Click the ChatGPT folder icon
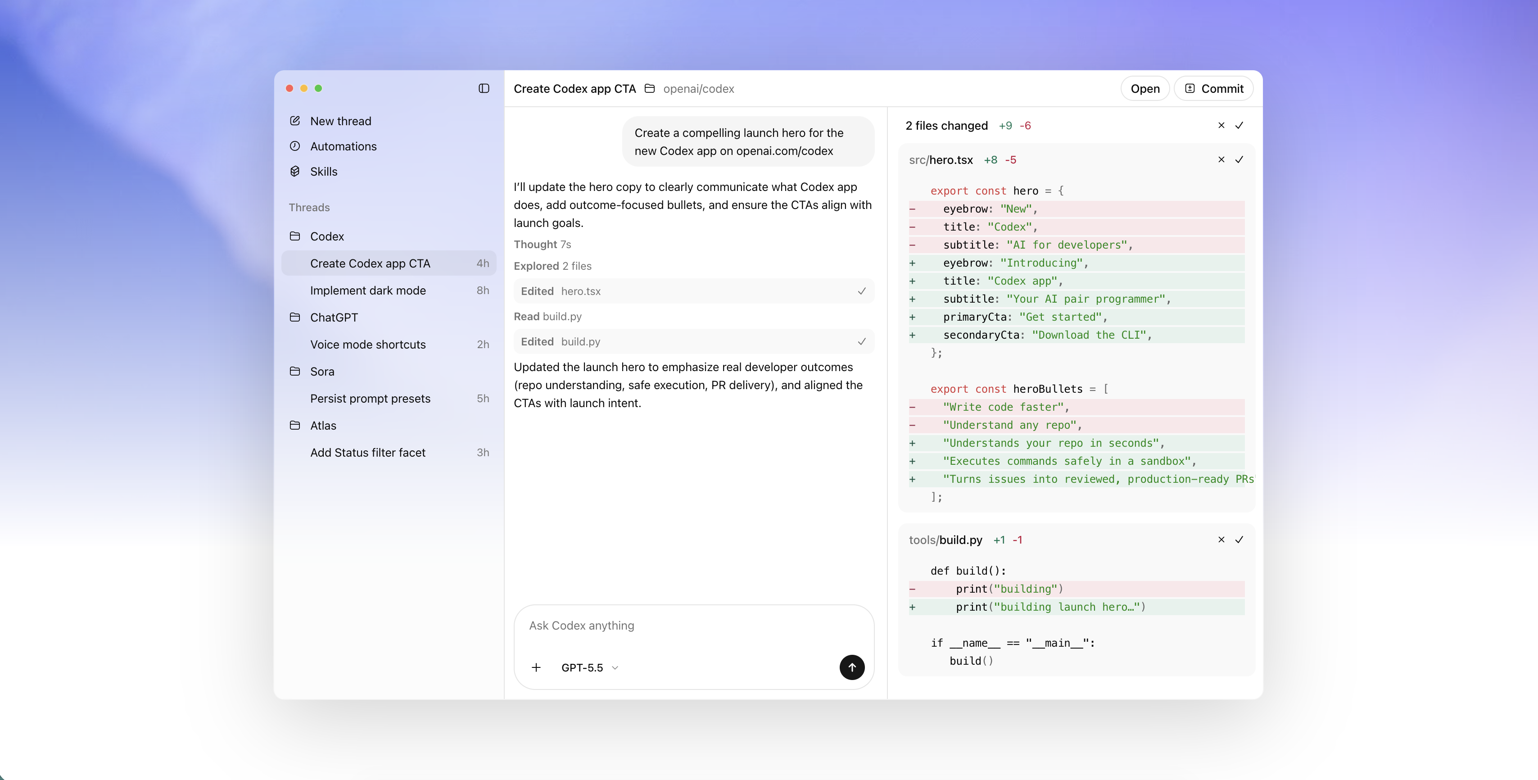Screen dimensions: 1538x780 295,317
